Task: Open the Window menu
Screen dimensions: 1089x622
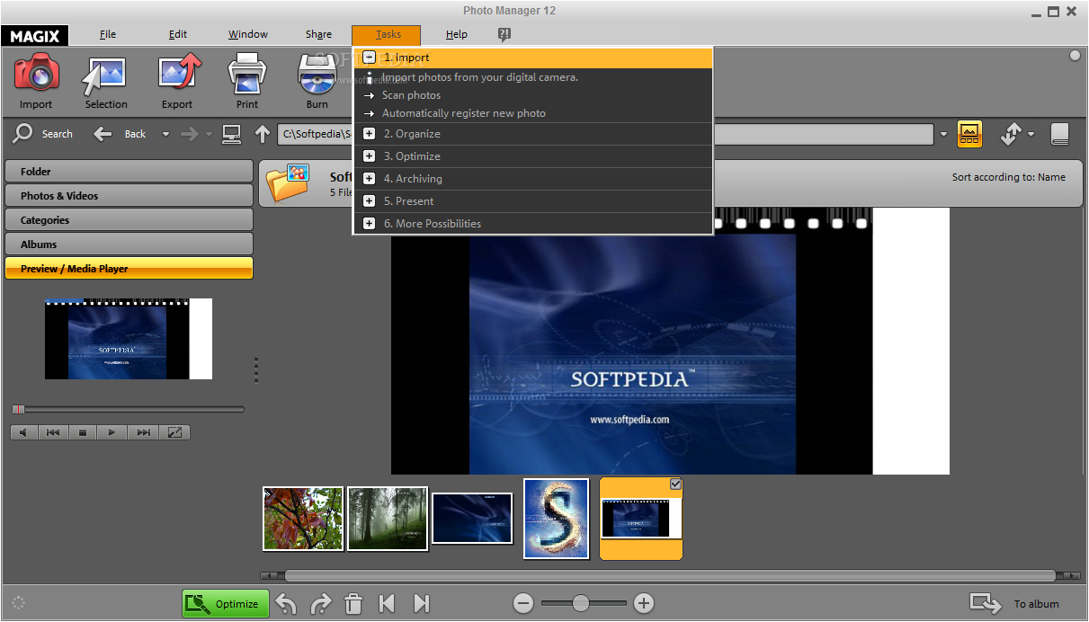Action: coord(248,34)
